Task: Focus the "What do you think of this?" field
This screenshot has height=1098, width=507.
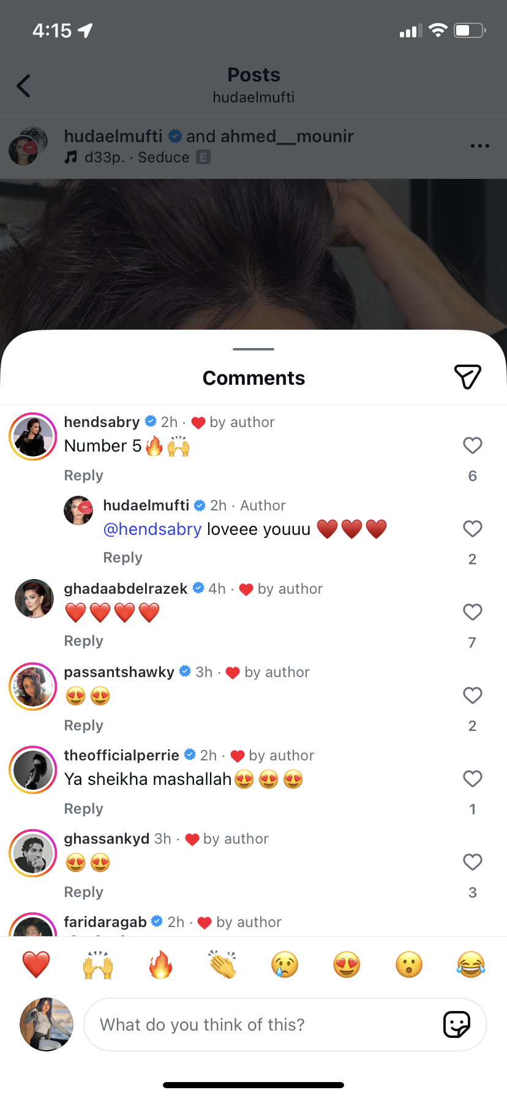Action: 263,1024
